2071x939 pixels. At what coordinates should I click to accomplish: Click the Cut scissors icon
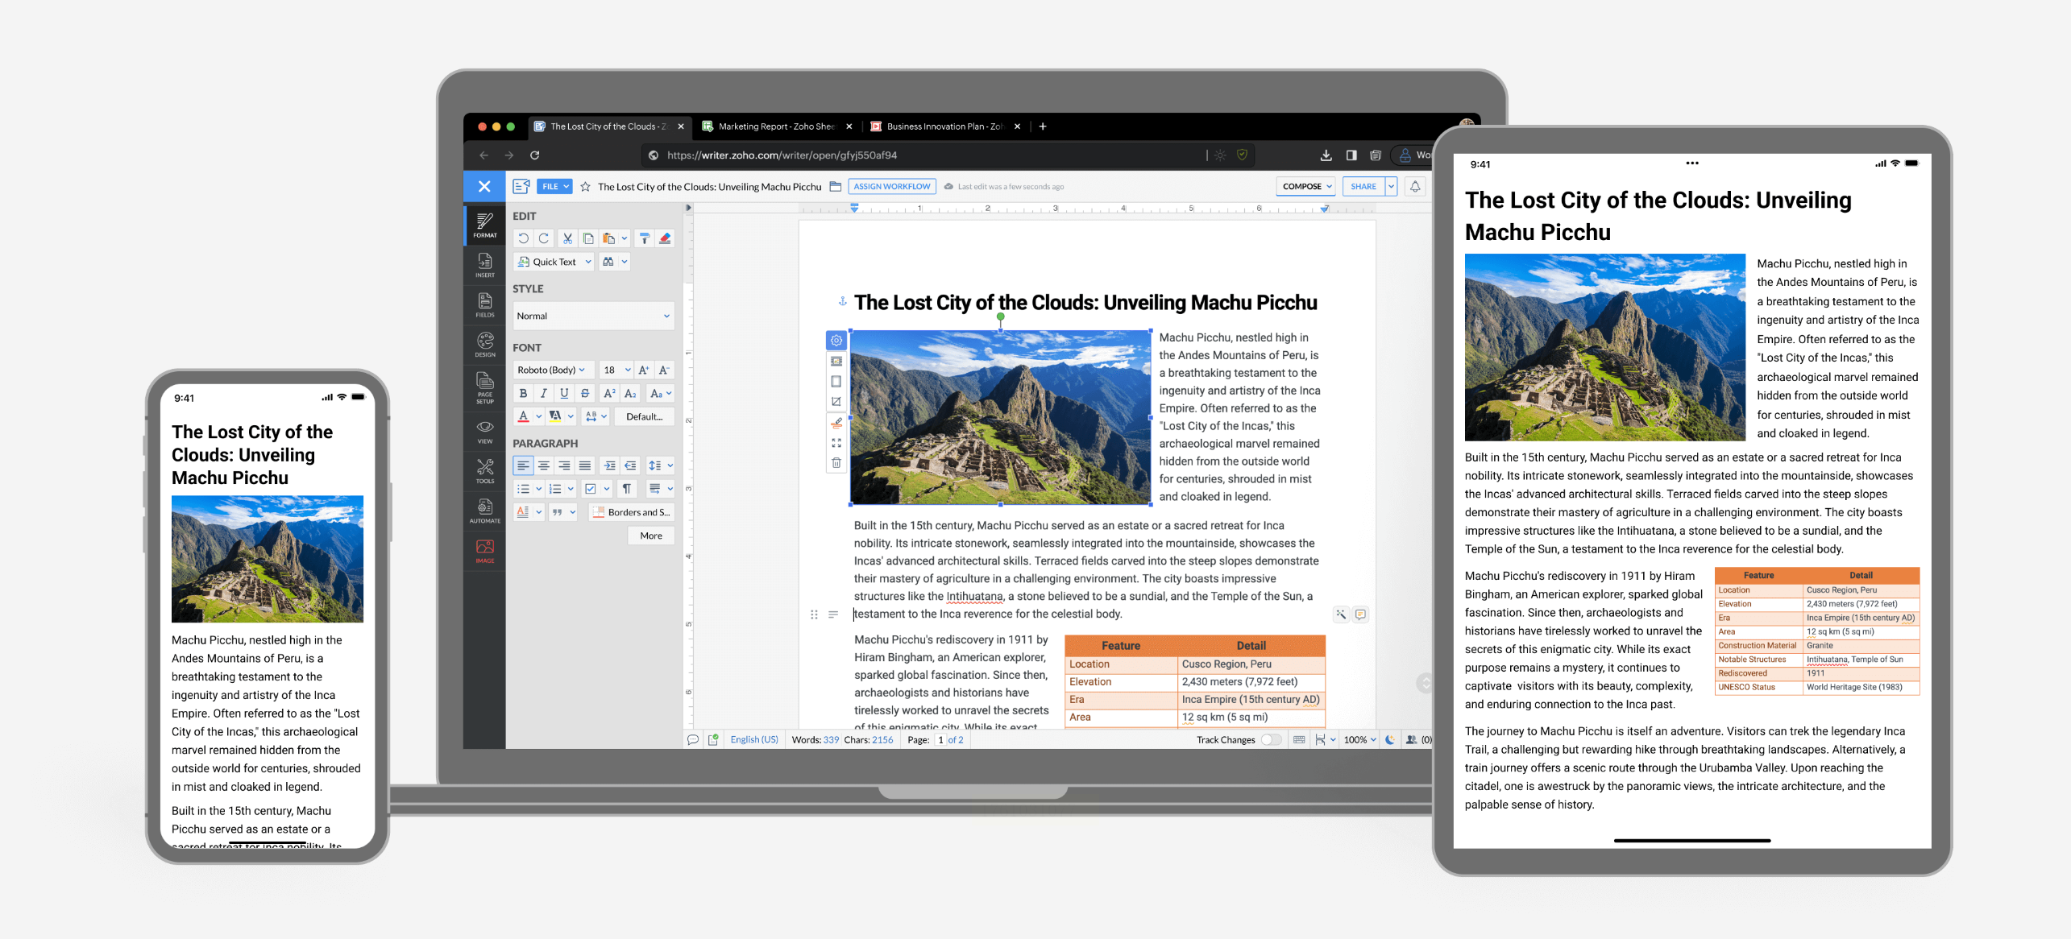pos(567,238)
